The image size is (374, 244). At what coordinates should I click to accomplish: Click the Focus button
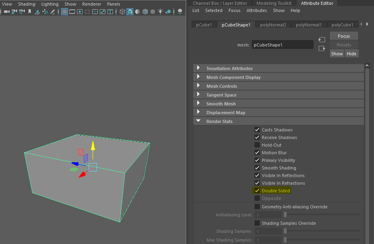pyautogui.click(x=344, y=36)
